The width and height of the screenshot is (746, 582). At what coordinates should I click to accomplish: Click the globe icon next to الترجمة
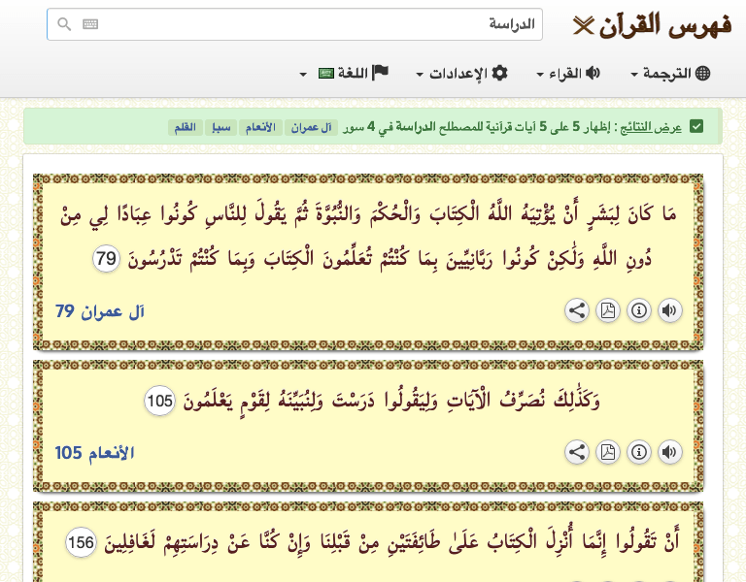702,73
